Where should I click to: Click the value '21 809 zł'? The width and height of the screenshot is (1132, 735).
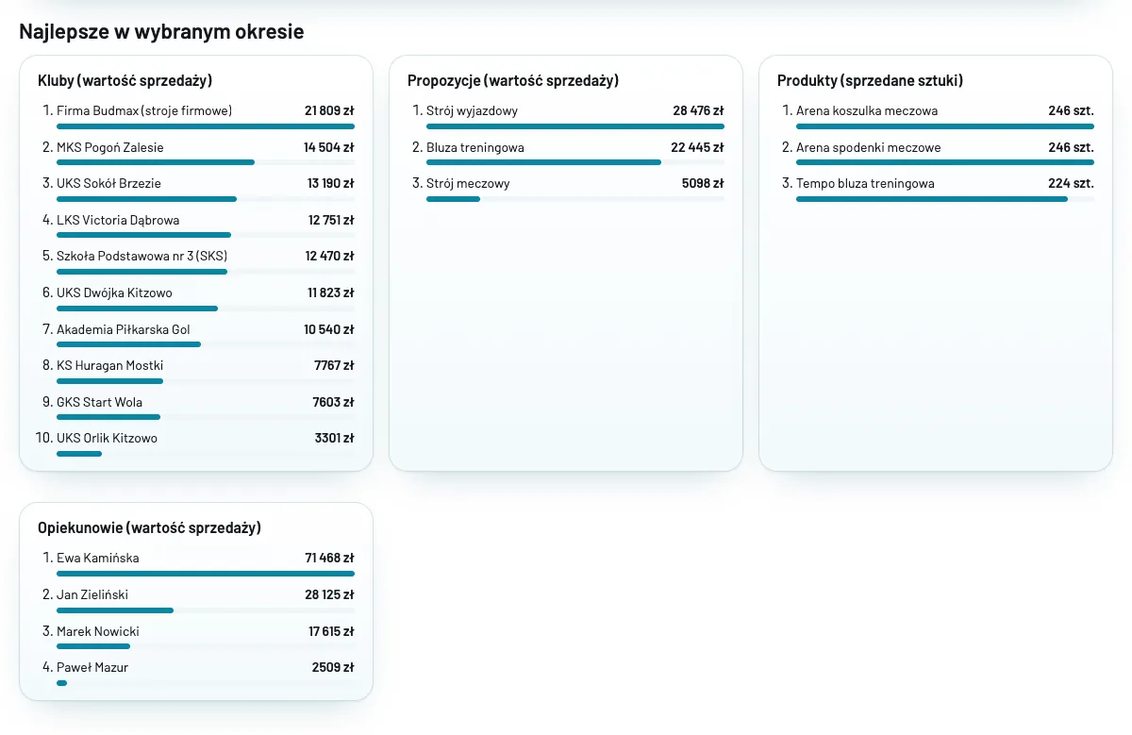click(329, 111)
